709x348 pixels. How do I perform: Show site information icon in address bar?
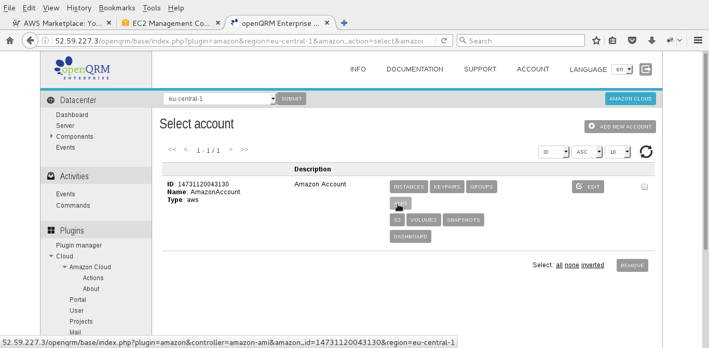[x=46, y=40]
